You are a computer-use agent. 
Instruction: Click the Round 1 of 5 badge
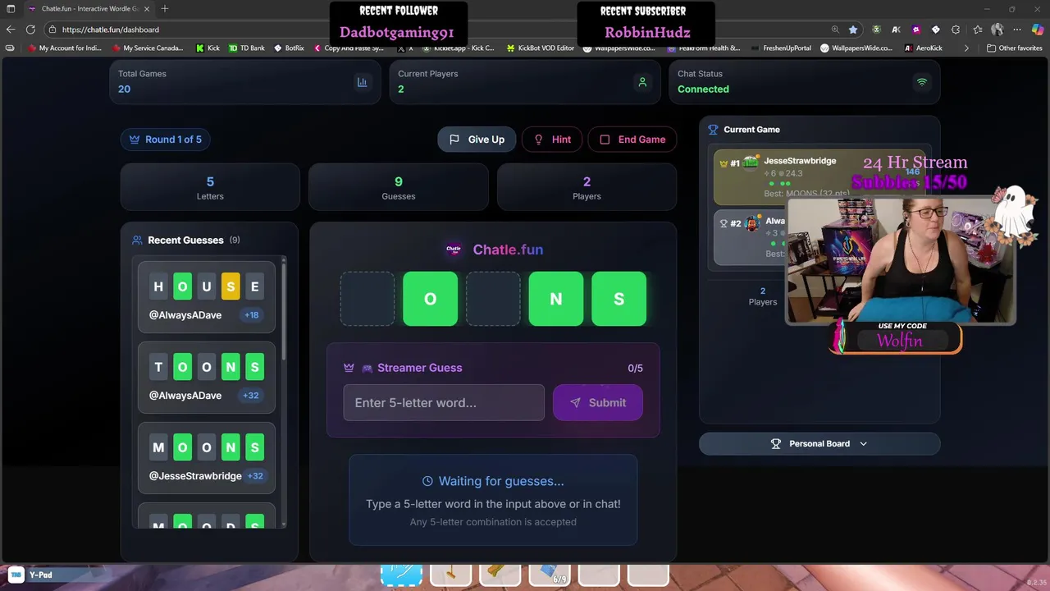click(x=166, y=140)
